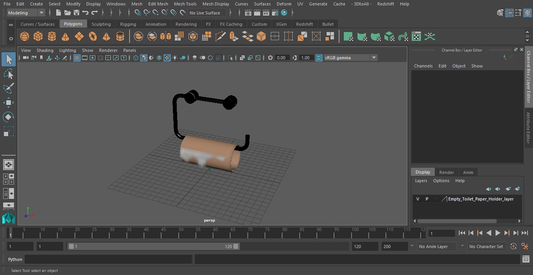Go to start of playback range
Viewport: 533px width, 275px height.
click(x=462, y=233)
